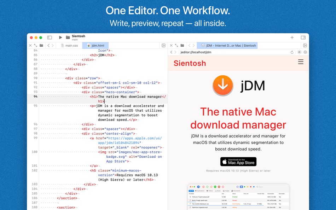Open the Sientosh main branch selector
This screenshot has width=336, height=210.
[79, 37]
